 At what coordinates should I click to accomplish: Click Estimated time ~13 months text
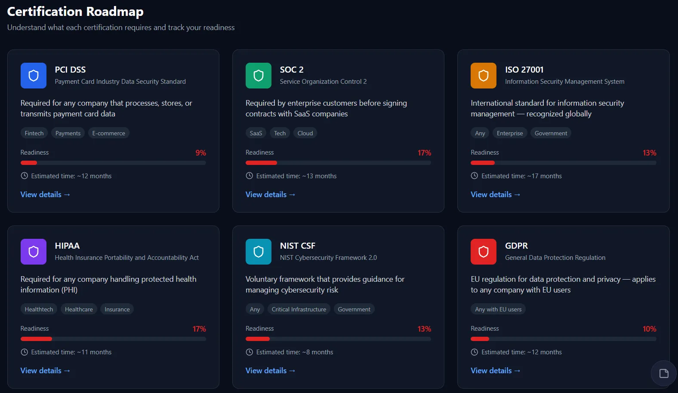tap(296, 176)
